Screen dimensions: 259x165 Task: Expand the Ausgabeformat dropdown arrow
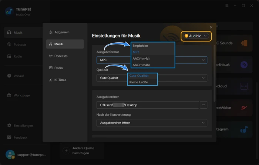[x=203, y=60]
